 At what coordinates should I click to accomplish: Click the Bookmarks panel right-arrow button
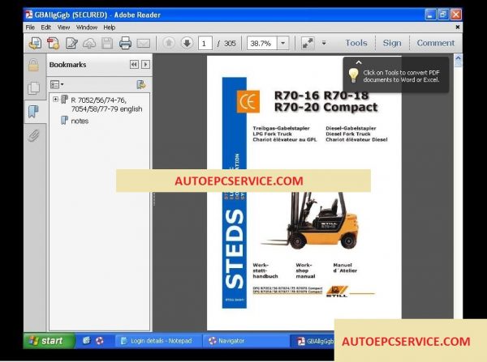(x=145, y=65)
